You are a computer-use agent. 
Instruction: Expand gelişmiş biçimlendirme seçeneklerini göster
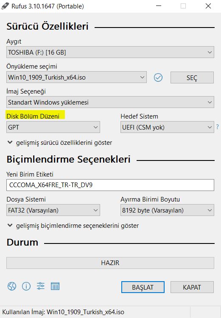(73, 226)
